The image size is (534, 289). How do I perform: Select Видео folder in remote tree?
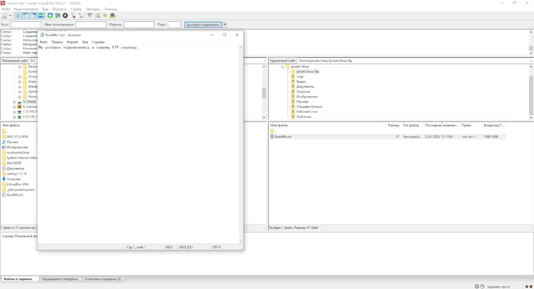pyautogui.click(x=301, y=82)
